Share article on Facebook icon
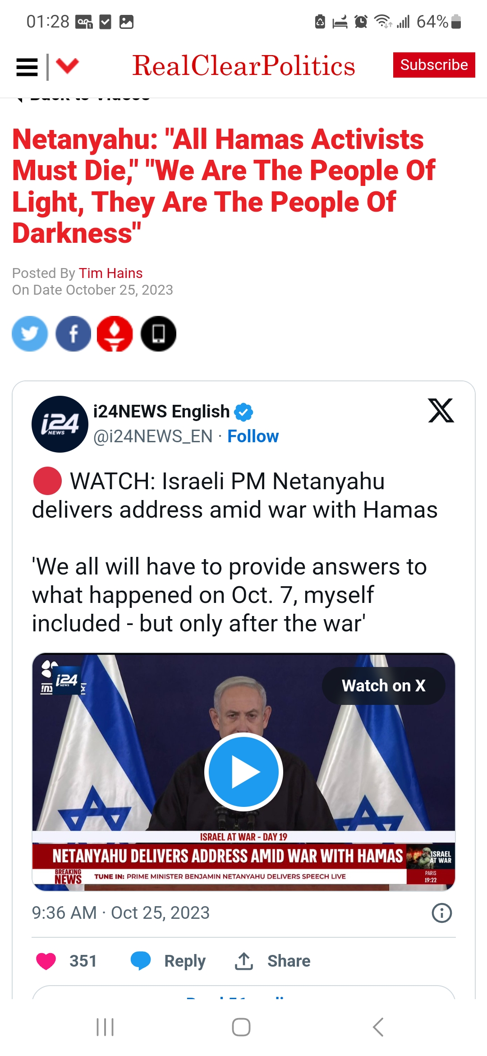The height and width of the screenshot is (1056, 487). pyautogui.click(x=73, y=333)
